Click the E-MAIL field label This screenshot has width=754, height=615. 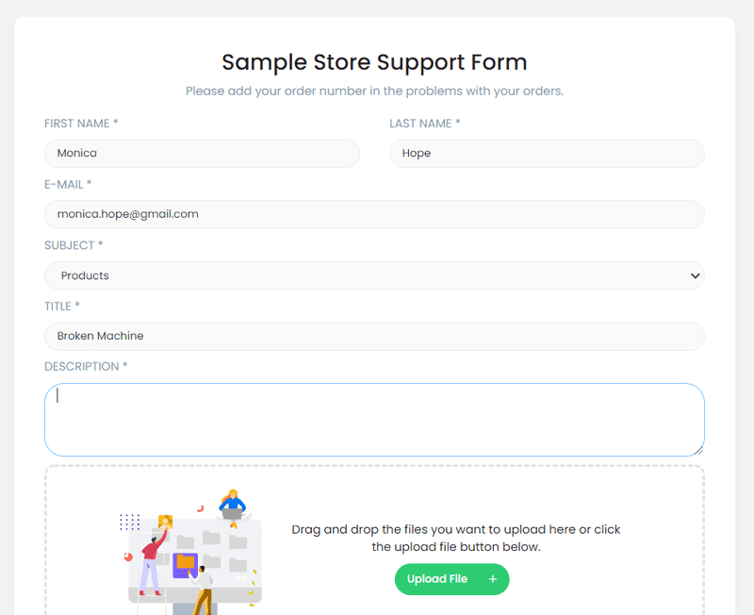(x=68, y=184)
